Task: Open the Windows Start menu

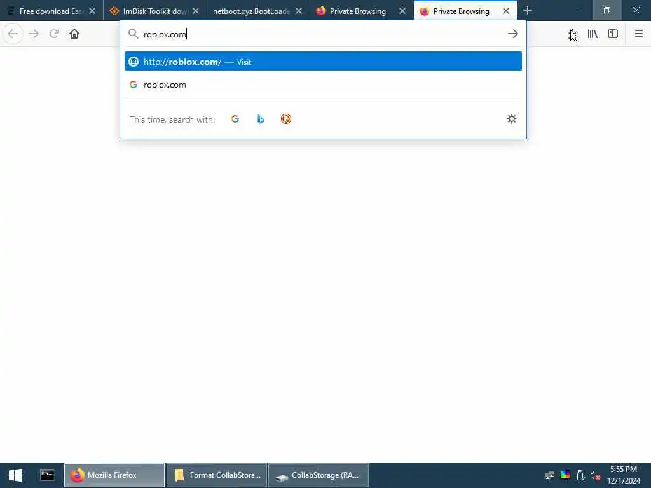Action: click(x=15, y=475)
